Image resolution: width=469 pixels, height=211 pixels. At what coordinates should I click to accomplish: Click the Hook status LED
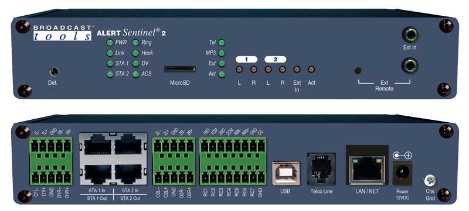[135, 53]
